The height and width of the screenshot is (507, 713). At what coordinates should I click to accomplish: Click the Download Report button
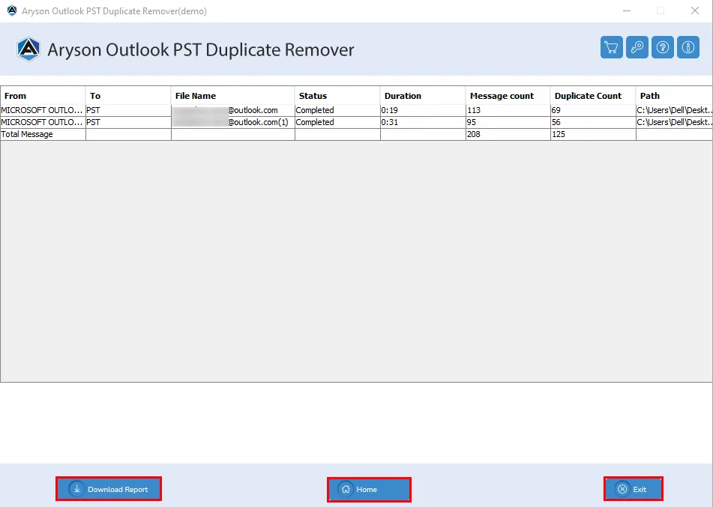(x=109, y=489)
